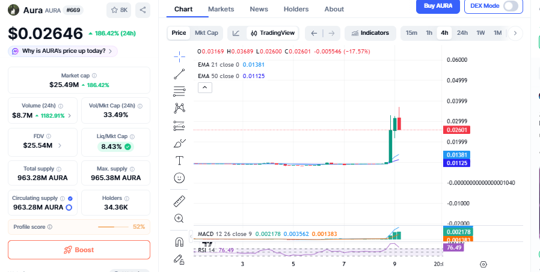Image resolution: width=540 pixels, height=272 pixels.
Task: Add Aura to watchlist with star
Action: [x=119, y=10]
